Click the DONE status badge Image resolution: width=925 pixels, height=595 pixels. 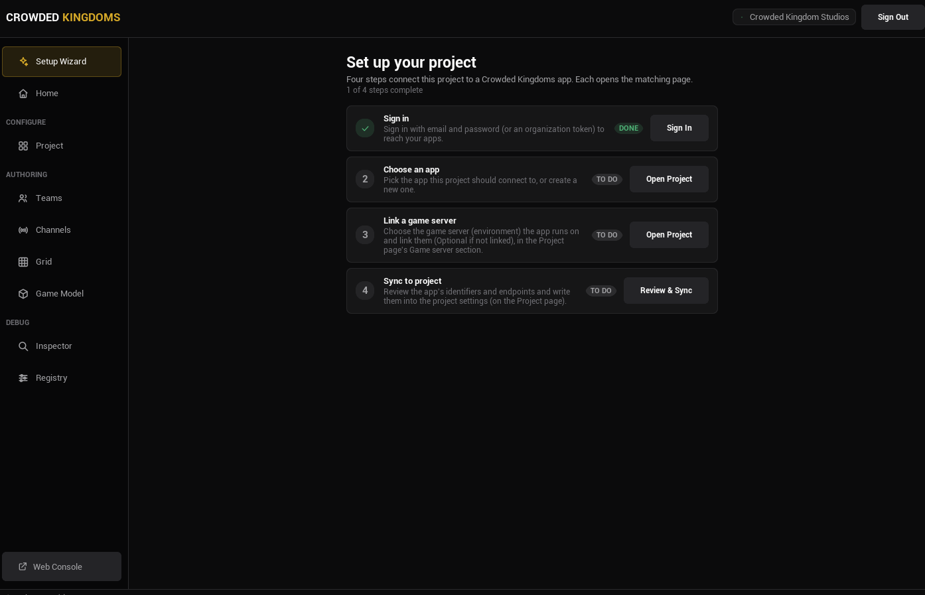[628, 128]
